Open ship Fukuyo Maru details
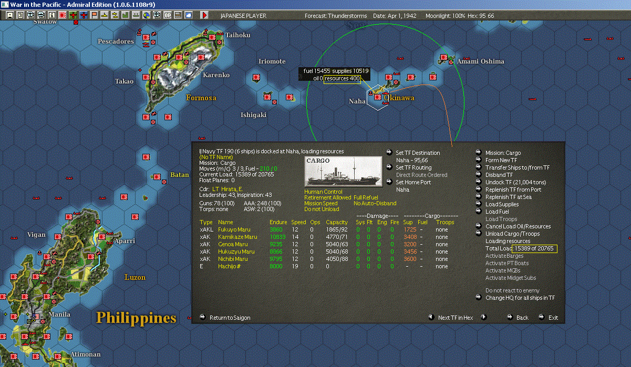The width and height of the screenshot is (631, 367). [x=234, y=229]
